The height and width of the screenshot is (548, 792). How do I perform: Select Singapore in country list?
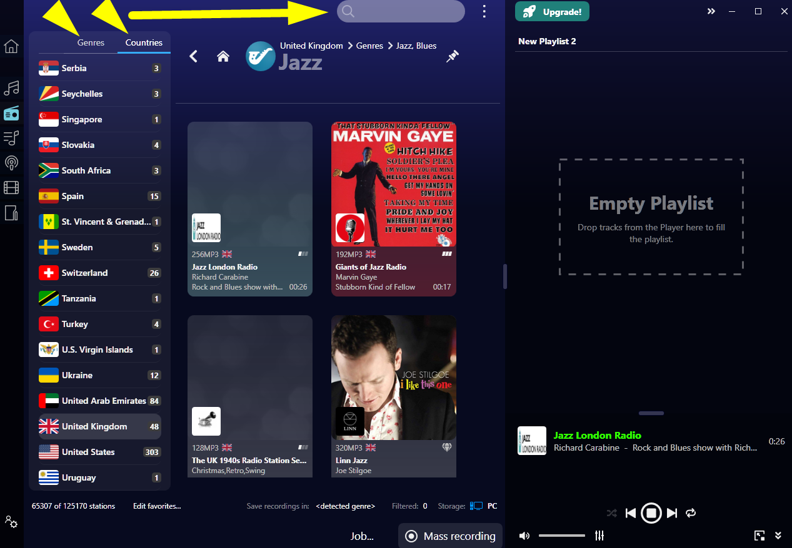(100, 119)
